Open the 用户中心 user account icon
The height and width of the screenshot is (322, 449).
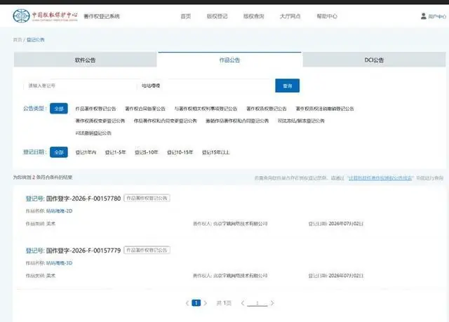pos(424,16)
